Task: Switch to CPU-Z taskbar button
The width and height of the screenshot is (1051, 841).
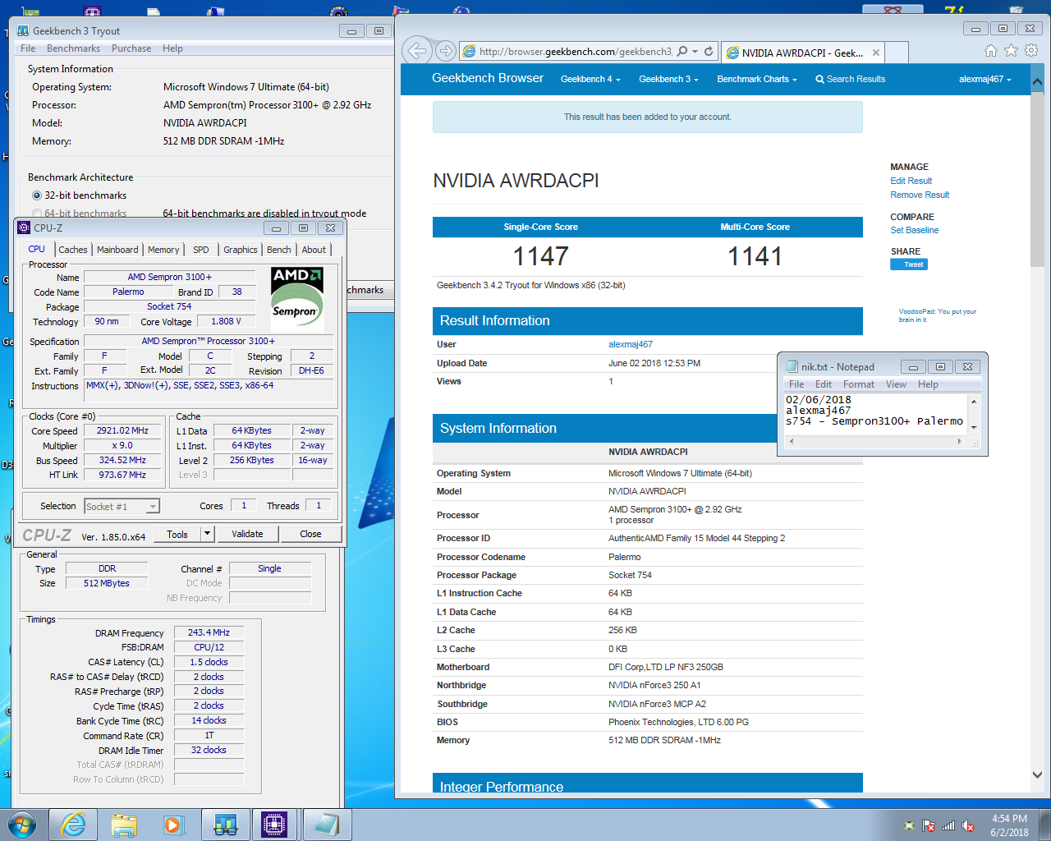Action: [275, 825]
